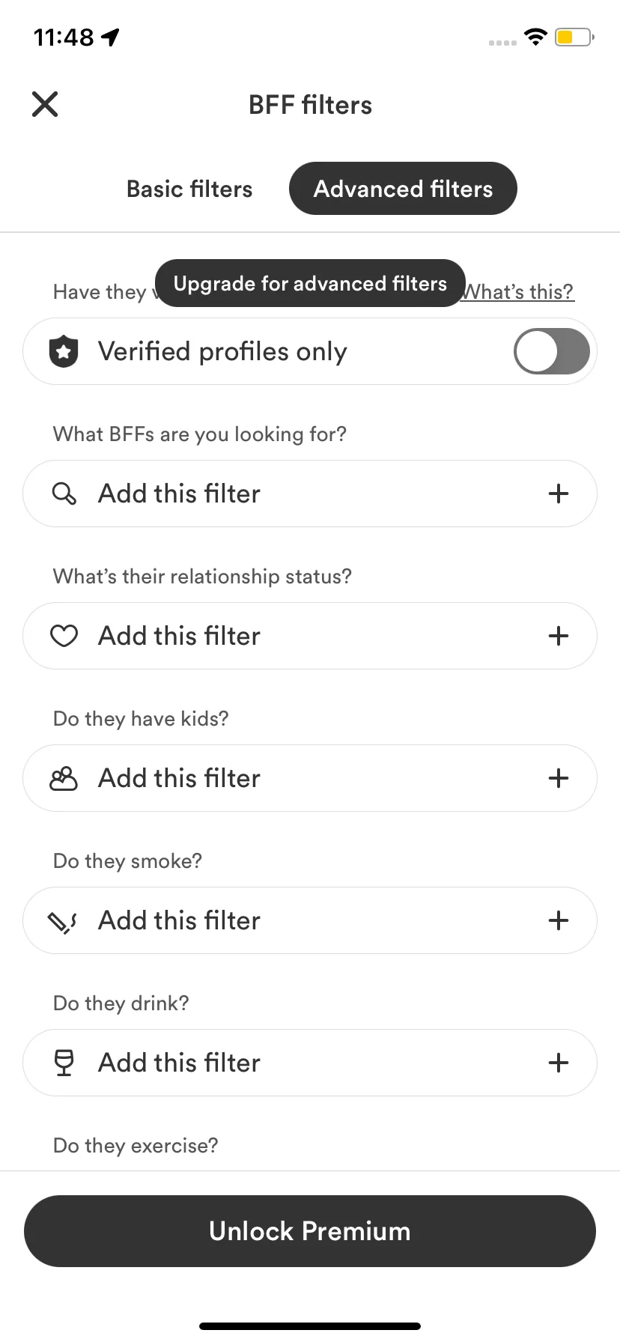Tap the wine glass drinking icon
Image resolution: width=620 pixels, height=1342 pixels.
click(x=64, y=1063)
